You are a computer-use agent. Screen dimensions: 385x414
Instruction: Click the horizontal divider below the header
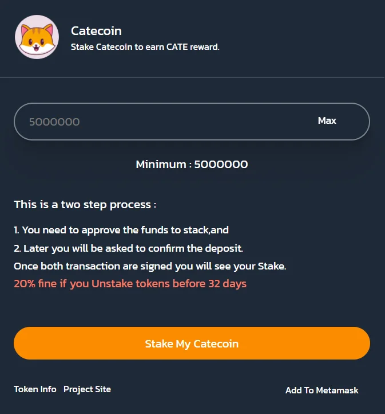pyautogui.click(x=192, y=77)
